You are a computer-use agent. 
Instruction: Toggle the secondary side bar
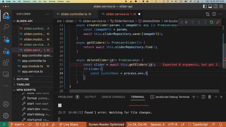click(216, 6)
